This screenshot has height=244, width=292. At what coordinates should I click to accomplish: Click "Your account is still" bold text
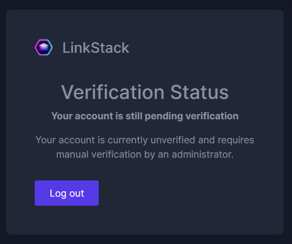[x=97, y=116]
